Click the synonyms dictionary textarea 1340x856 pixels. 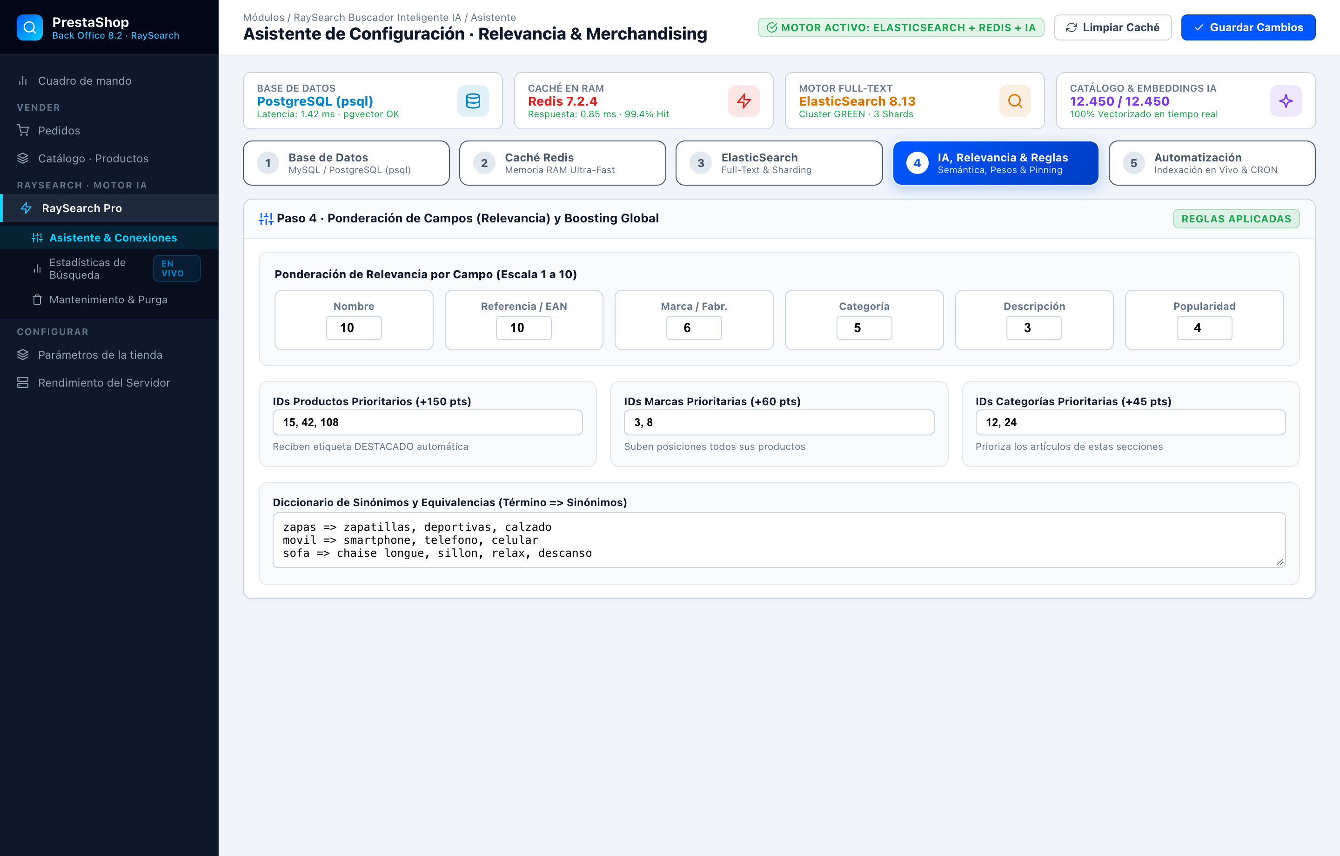tap(779, 540)
